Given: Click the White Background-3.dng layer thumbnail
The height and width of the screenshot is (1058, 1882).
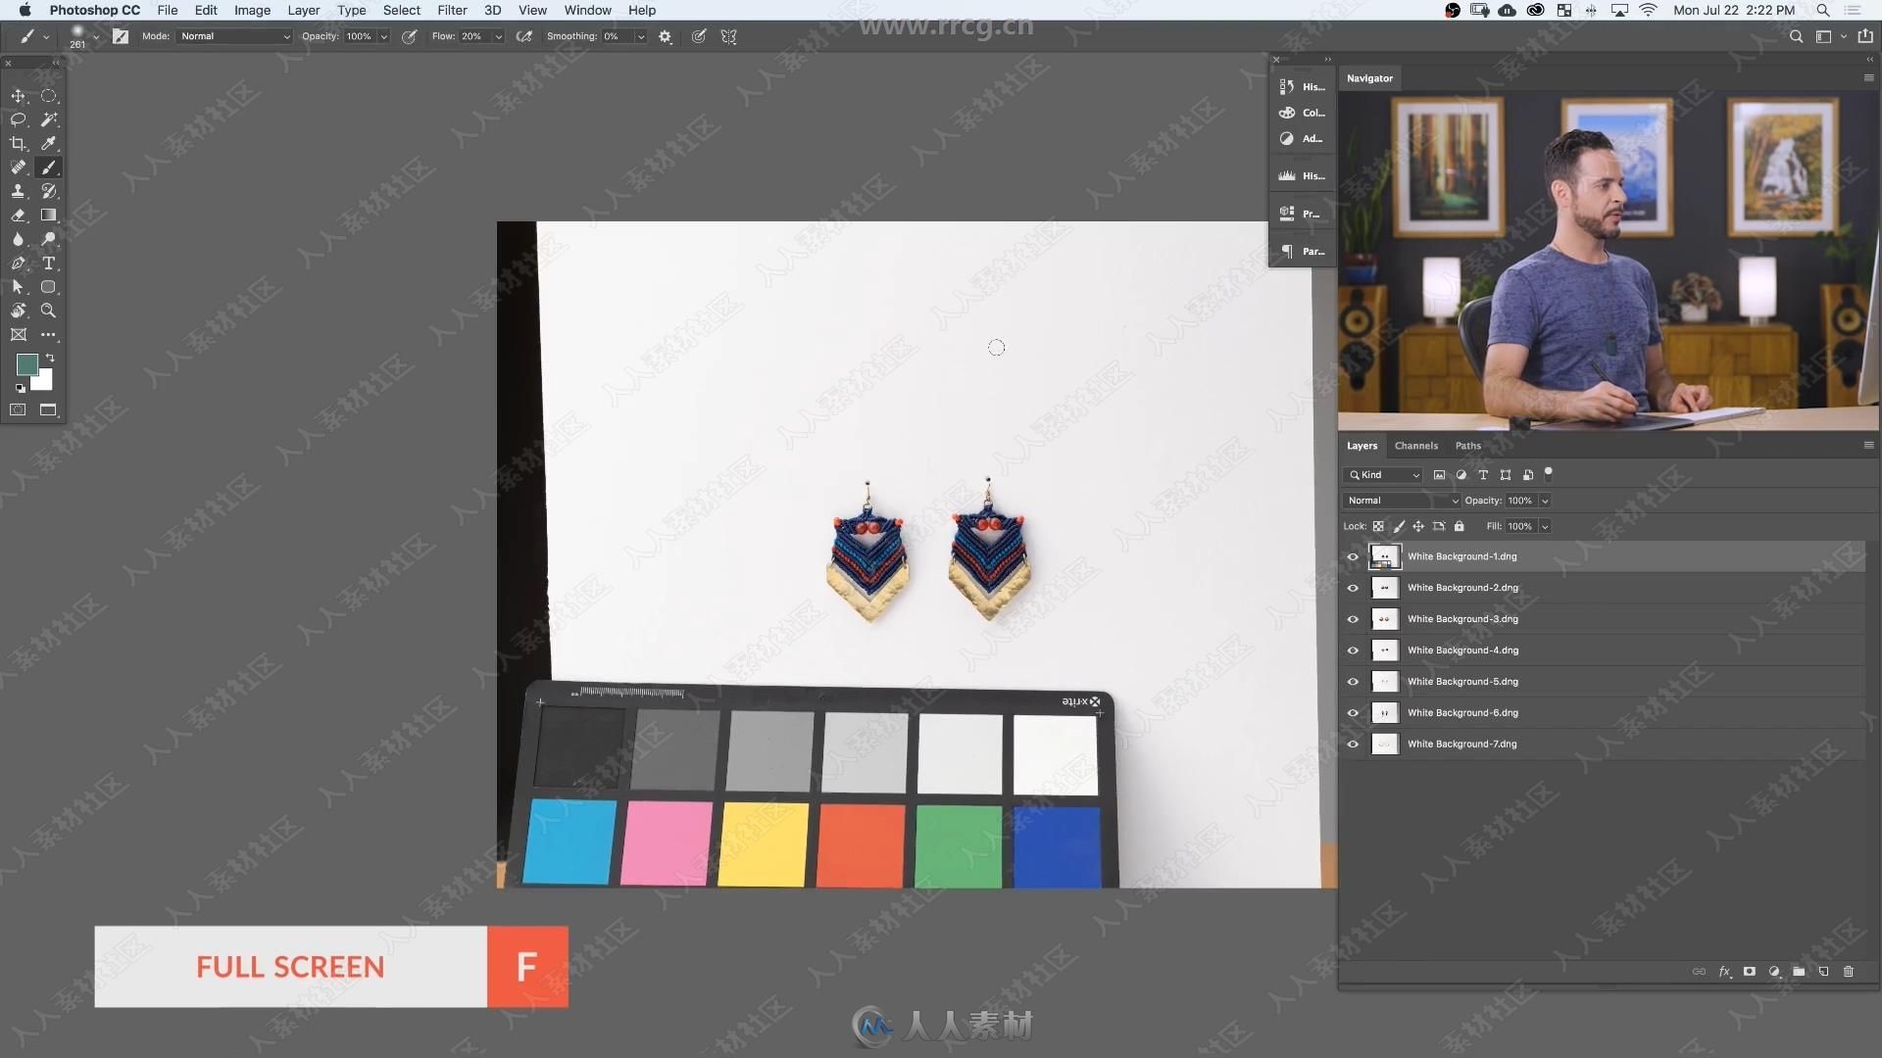Looking at the screenshot, I should coord(1383,617).
